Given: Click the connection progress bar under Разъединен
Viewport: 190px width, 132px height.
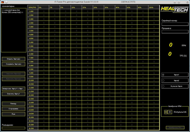Looking at the screenshot, I should tap(14, 128).
